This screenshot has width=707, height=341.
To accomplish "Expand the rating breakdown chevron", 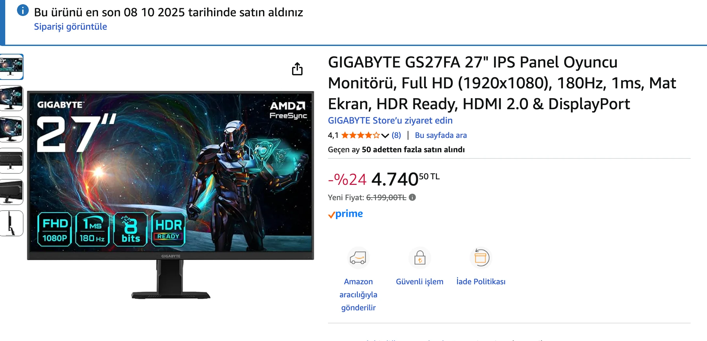I will pyautogui.click(x=385, y=136).
